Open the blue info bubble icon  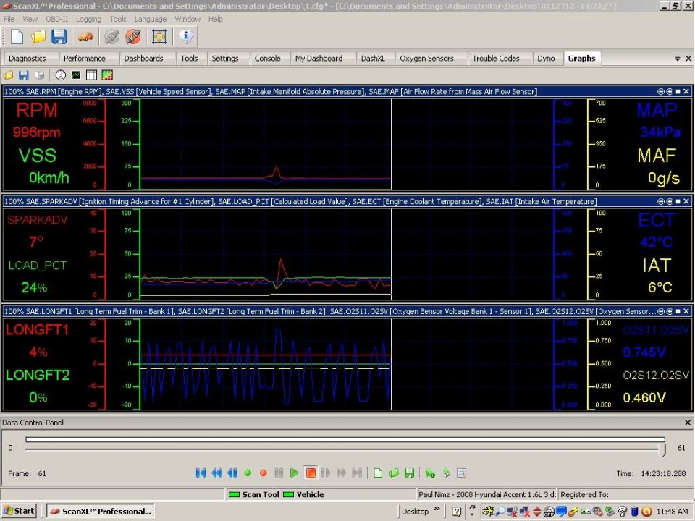click(x=186, y=37)
